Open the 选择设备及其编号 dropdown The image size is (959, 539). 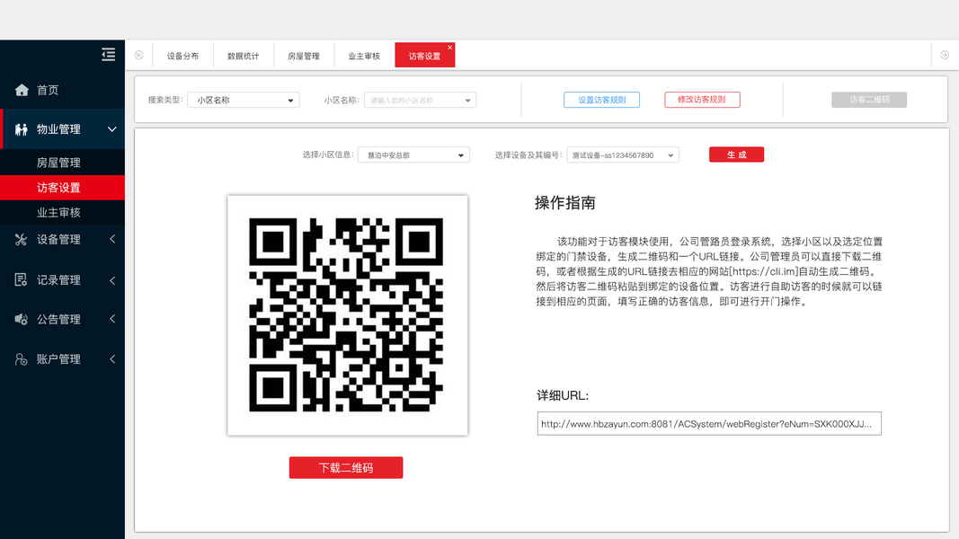click(623, 155)
